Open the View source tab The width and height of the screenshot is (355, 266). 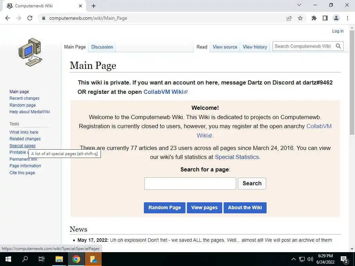225,47
